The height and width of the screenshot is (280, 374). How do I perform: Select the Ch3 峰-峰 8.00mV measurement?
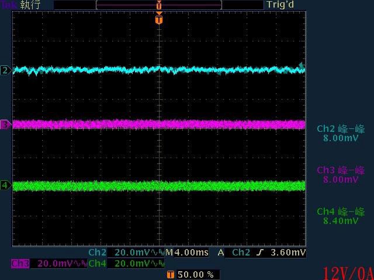click(x=341, y=174)
